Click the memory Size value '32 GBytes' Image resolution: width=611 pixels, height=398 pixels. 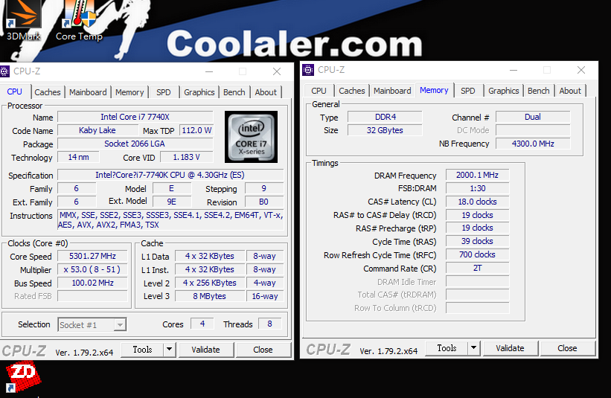(x=385, y=130)
